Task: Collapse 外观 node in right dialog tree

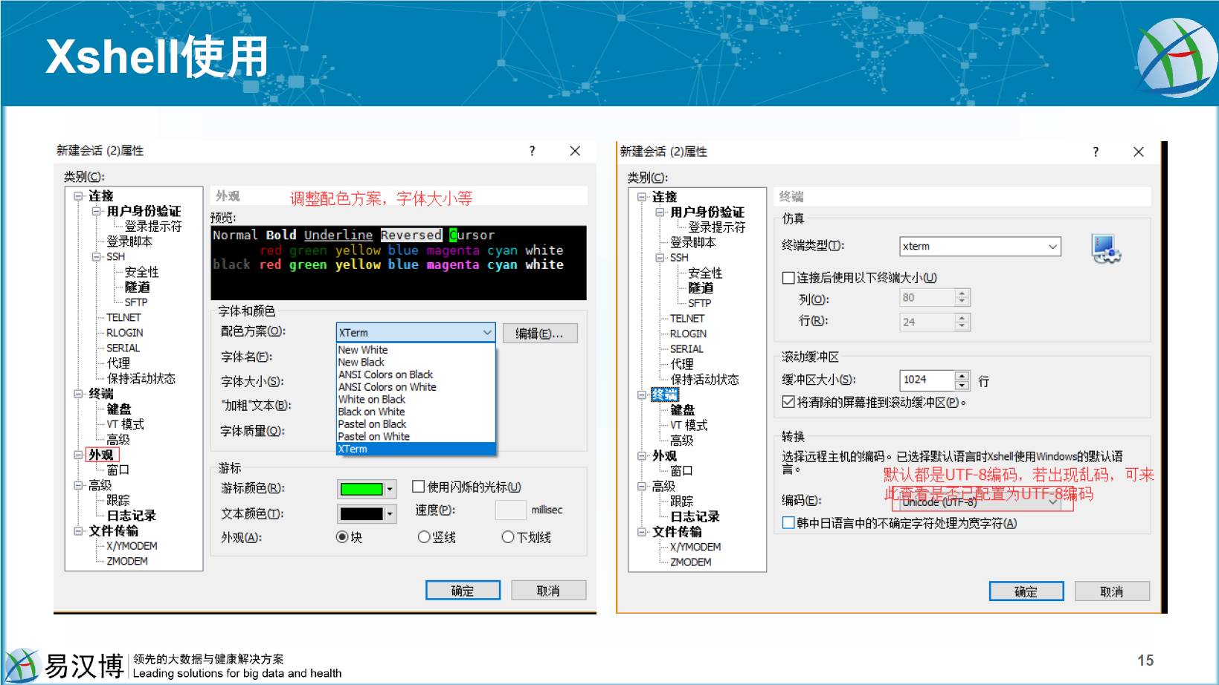Action: coord(642,455)
